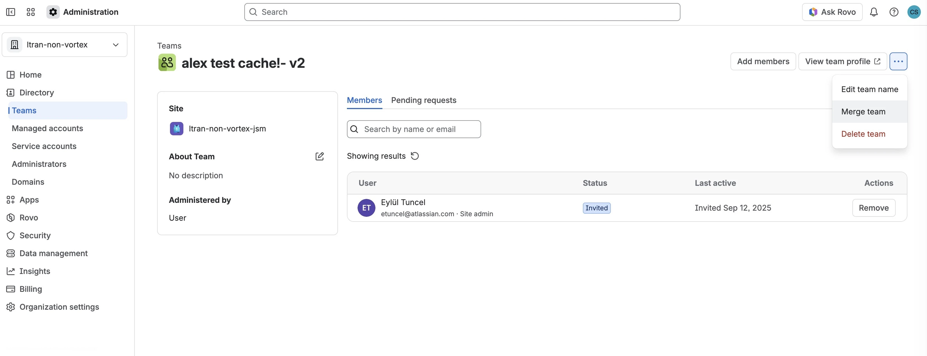Collapse the sidebar with the panel icon
Screen dimensions: 927x356
(x=11, y=12)
